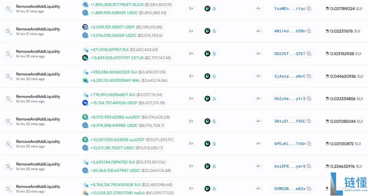Select +10,024,321.275017081 haSUI amount
The height and width of the screenshot is (196, 369).
point(118,193)
